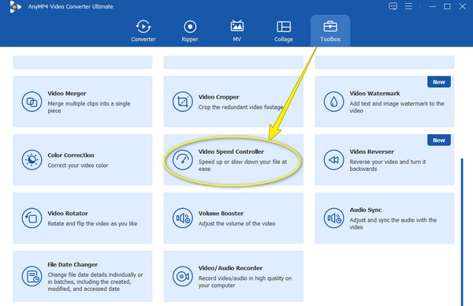Click 'Merge multiple clips into a single piece' description
The width and height of the screenshot is (473, 306).
[x=89, y=107]
